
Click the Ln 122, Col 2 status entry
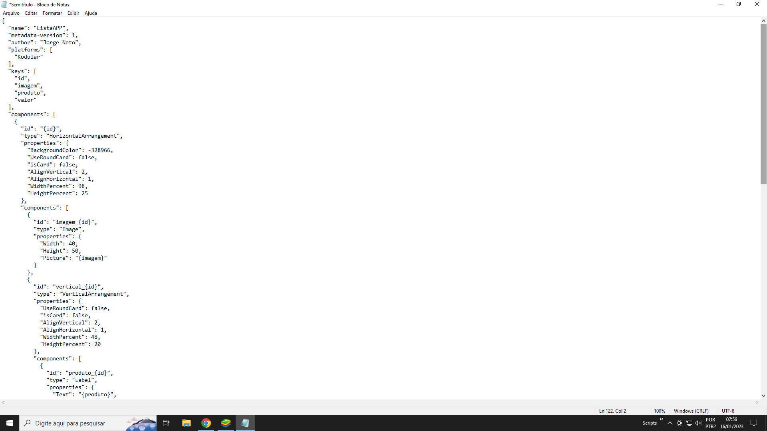coord(612,411)
